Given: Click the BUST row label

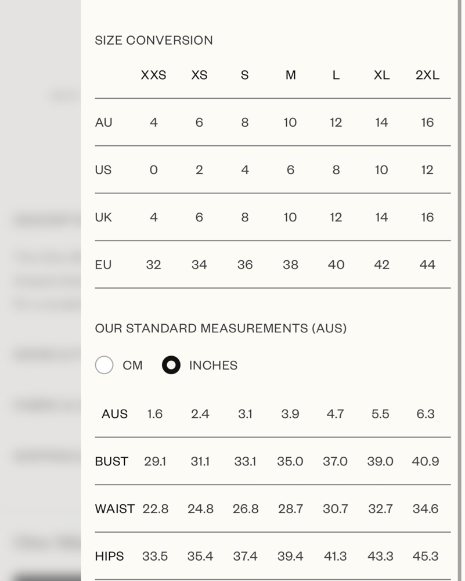Looking at the screenshot, I should click(x=111, y=461).
